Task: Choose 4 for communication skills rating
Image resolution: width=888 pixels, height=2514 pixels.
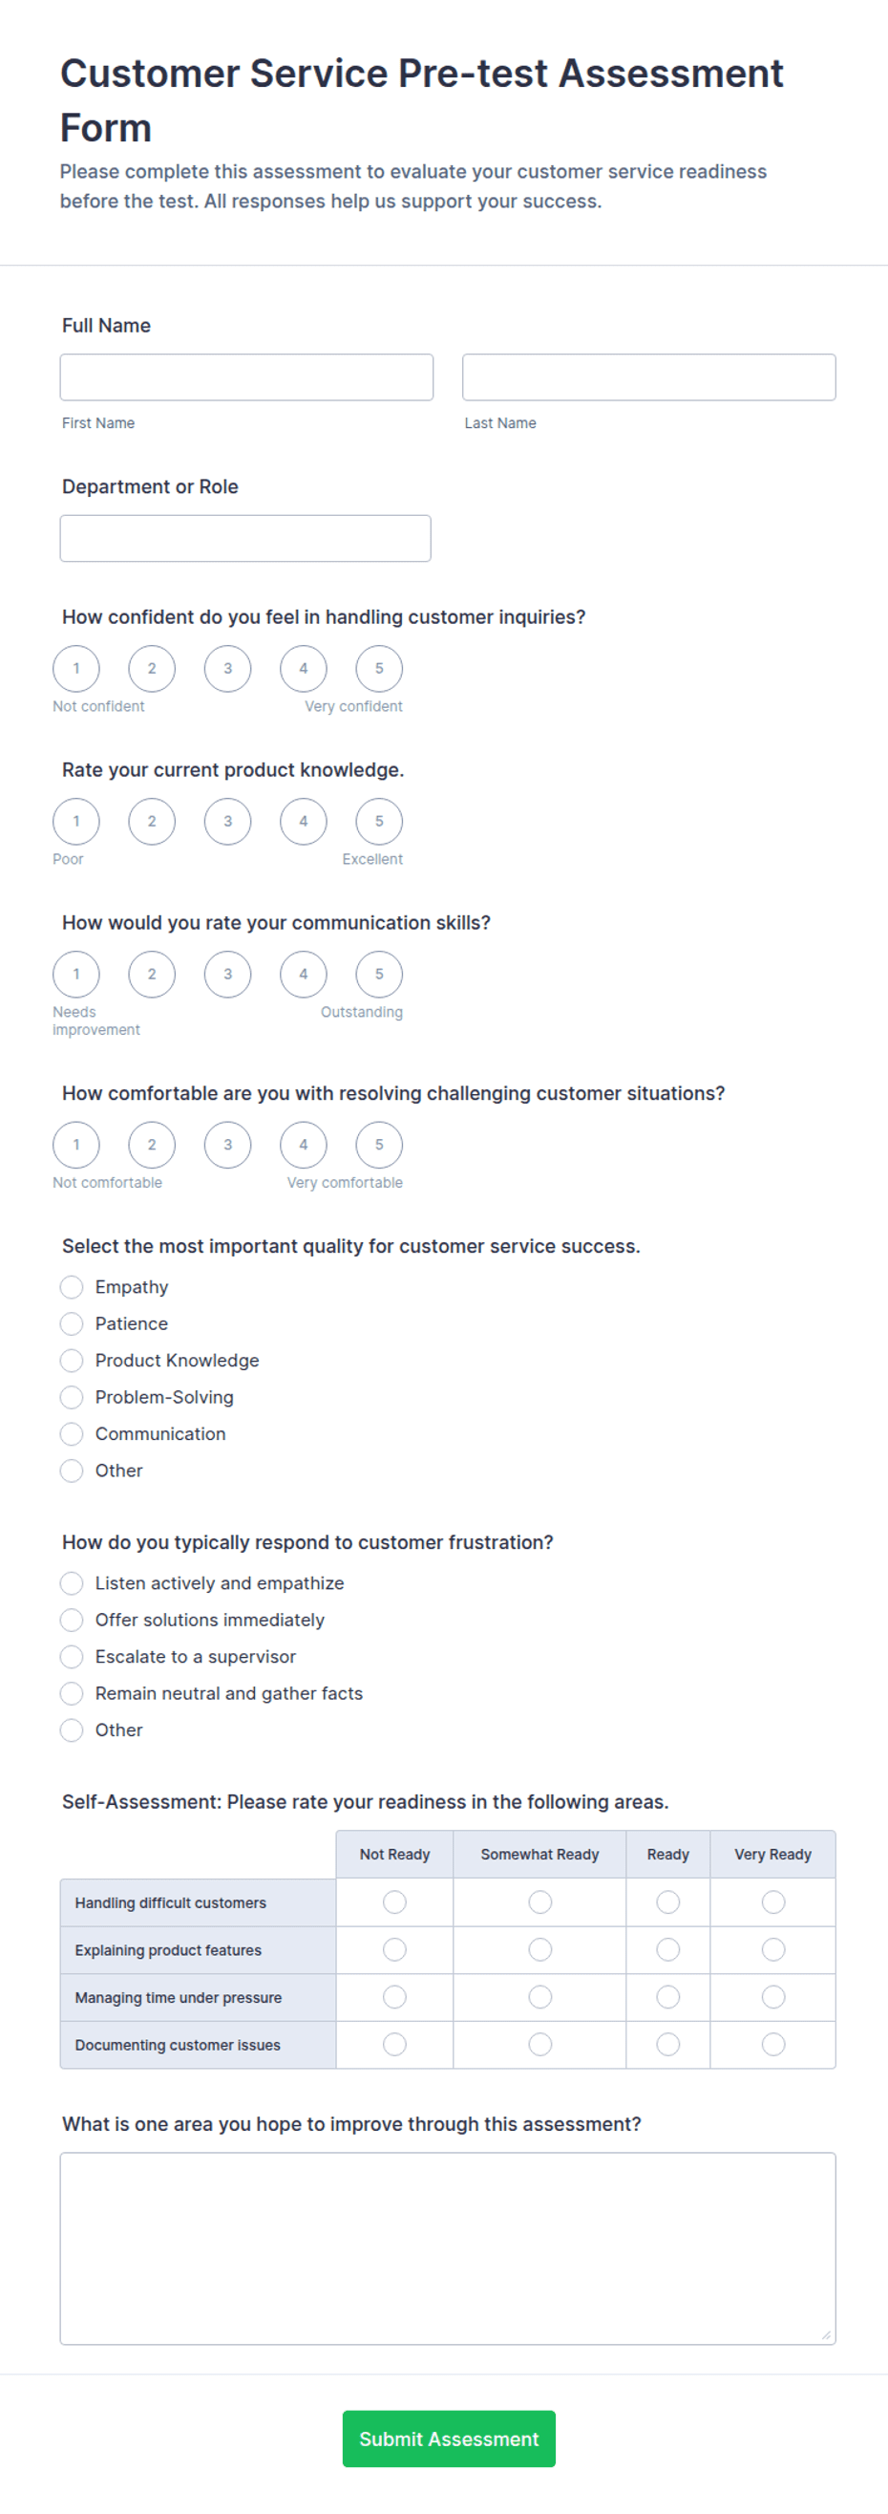Action: [x=303, y=974]
